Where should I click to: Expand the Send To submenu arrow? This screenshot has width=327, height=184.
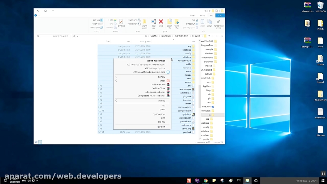coord(116,100)
